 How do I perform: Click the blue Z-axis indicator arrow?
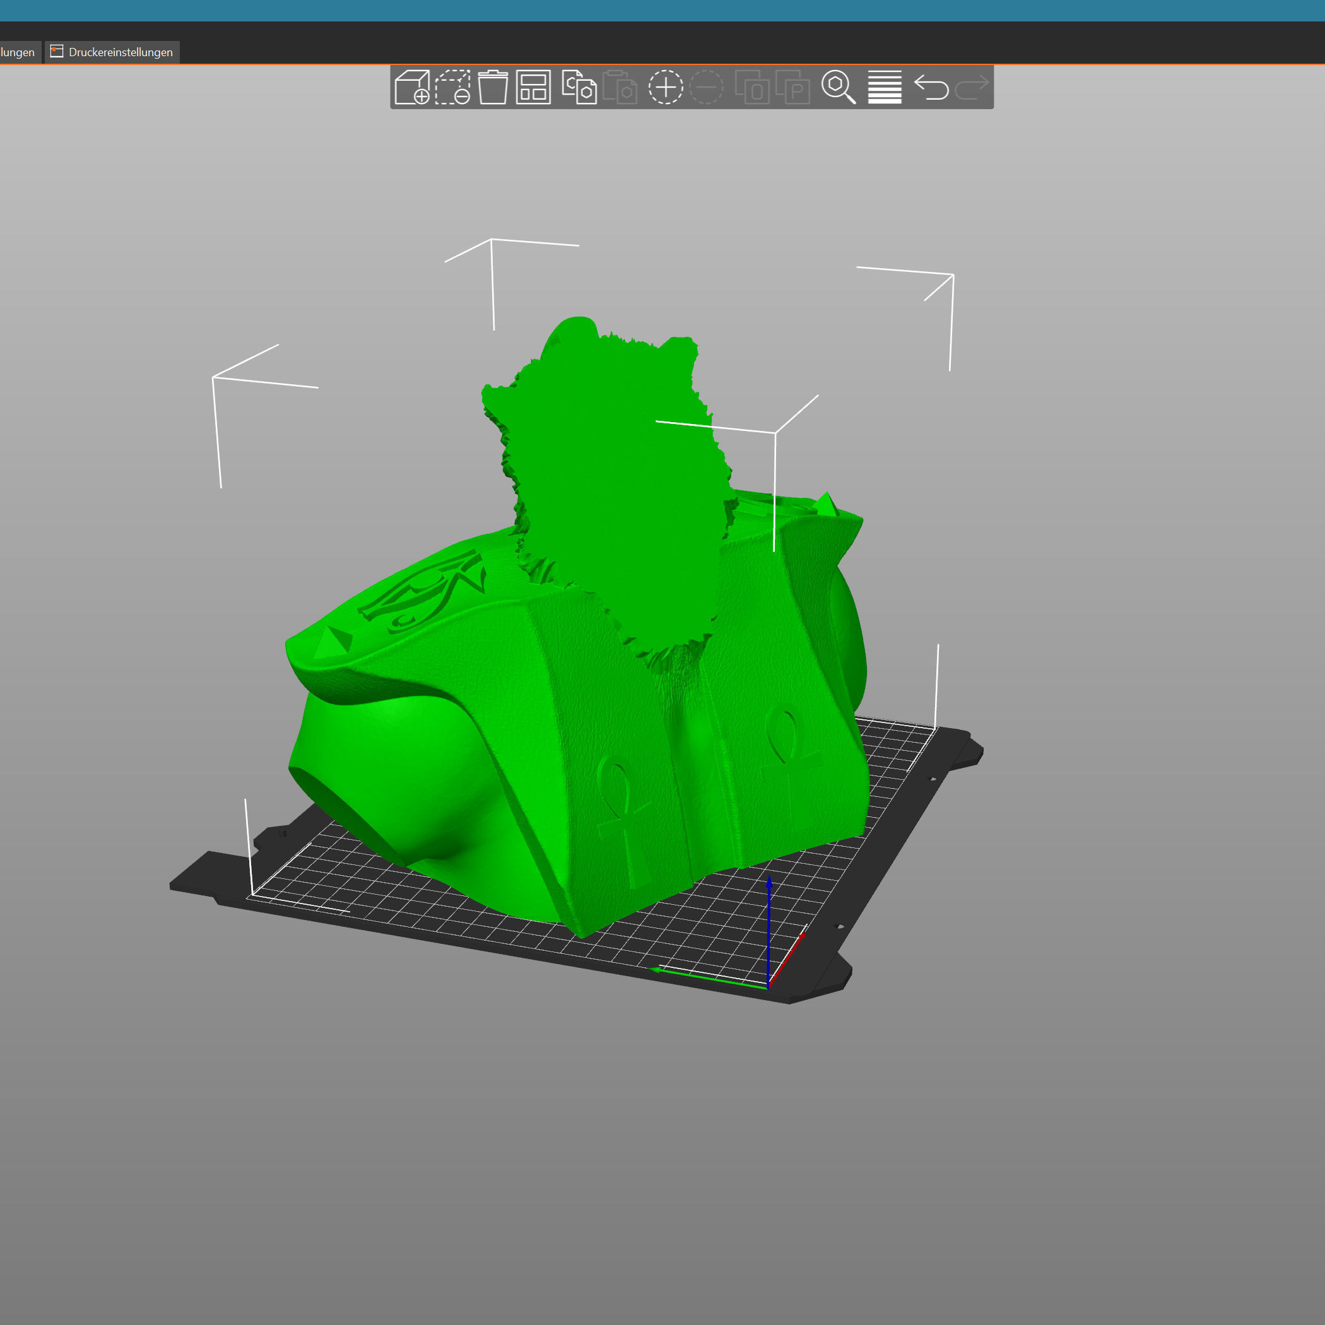click(770, 912)
